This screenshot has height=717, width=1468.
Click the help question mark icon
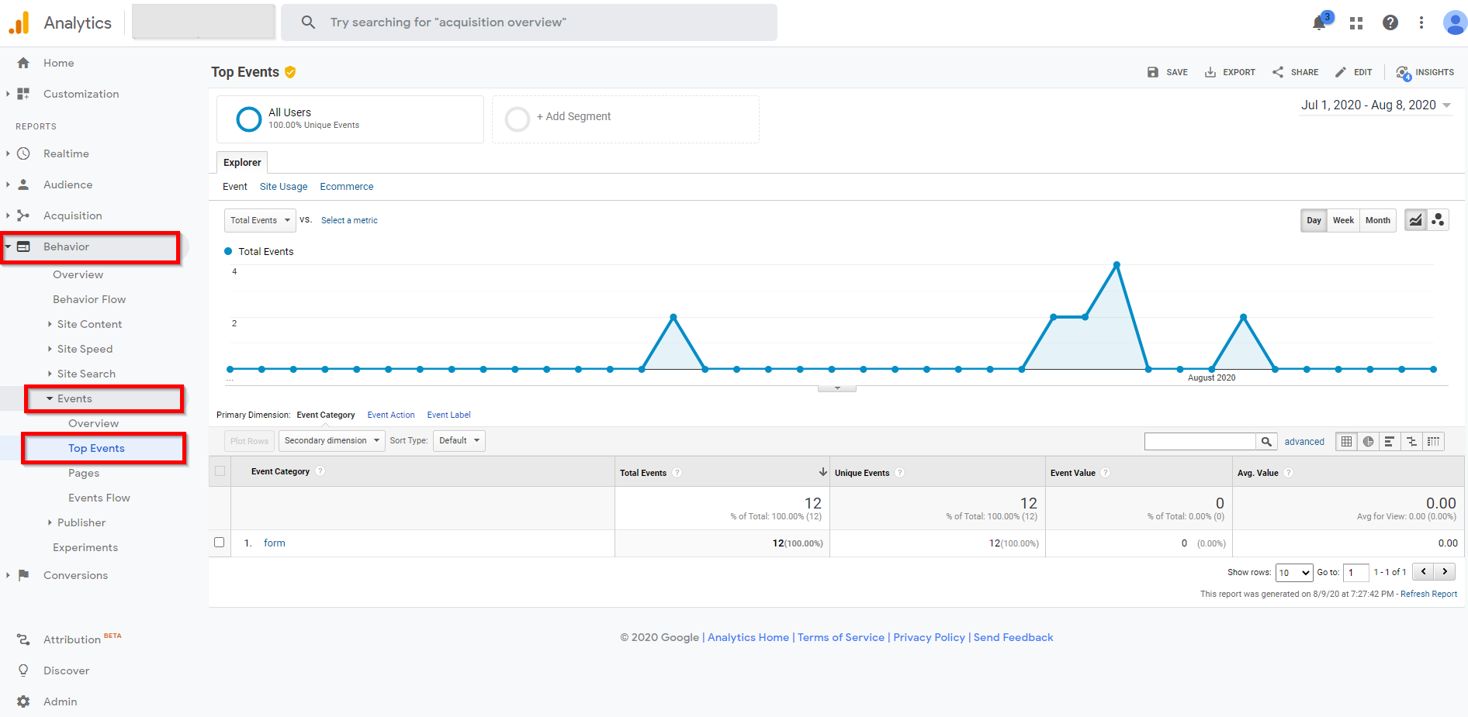[1390, 23]
